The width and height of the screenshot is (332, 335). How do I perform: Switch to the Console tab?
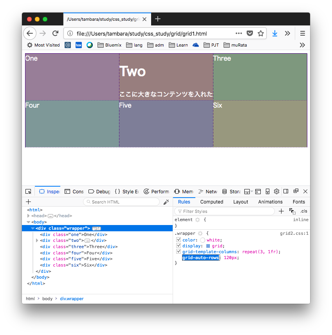(74, 191)
